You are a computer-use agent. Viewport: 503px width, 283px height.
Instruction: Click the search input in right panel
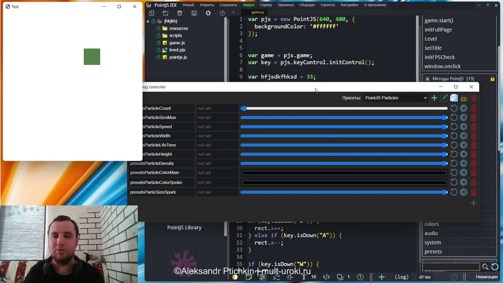coord(451,267)
